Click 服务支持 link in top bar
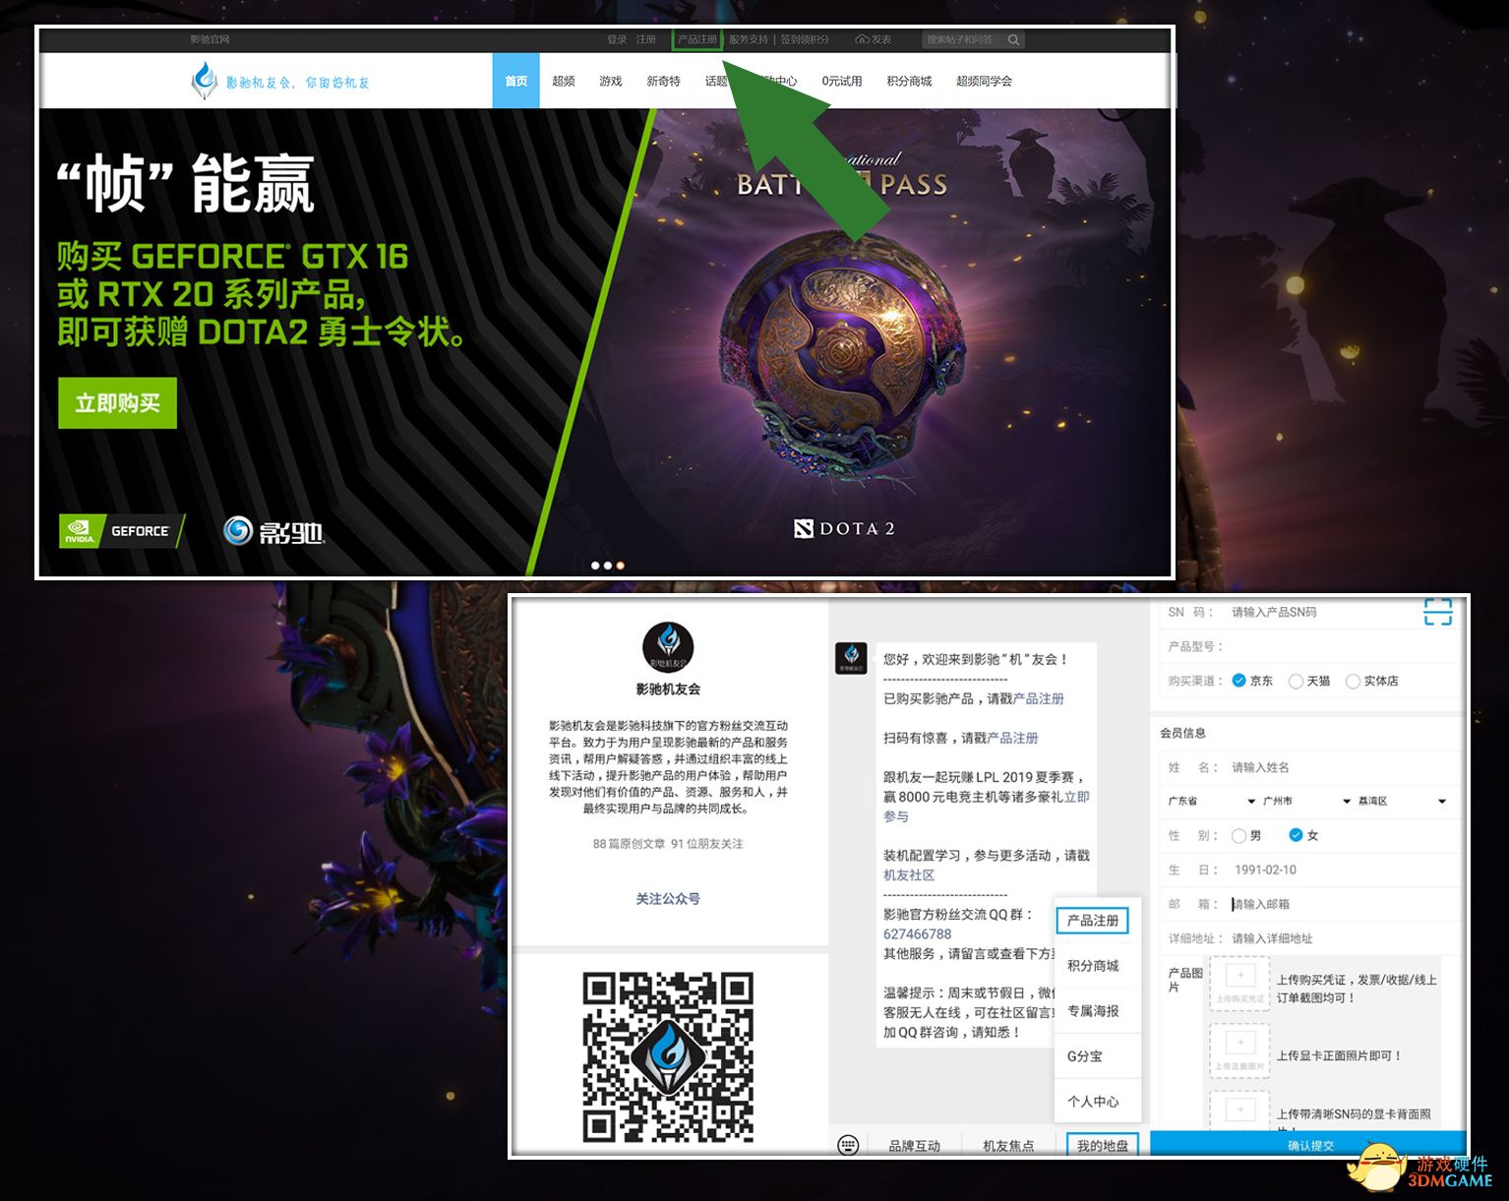The width and height of the screenshot is (1509, 1201). click(749, 39)
